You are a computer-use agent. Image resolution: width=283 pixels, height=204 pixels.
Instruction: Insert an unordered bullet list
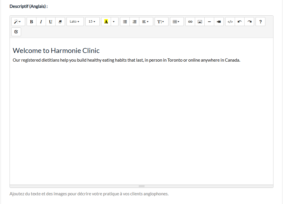pos(125,22)
